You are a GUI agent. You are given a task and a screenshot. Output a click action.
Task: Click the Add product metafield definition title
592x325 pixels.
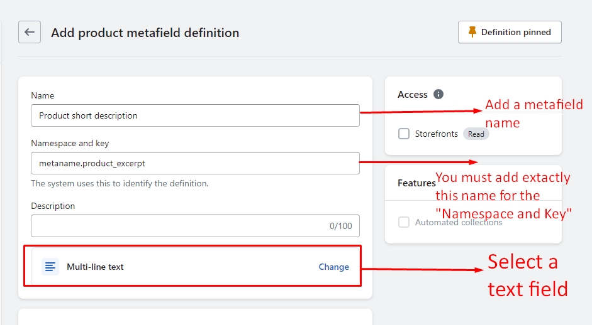145,33
